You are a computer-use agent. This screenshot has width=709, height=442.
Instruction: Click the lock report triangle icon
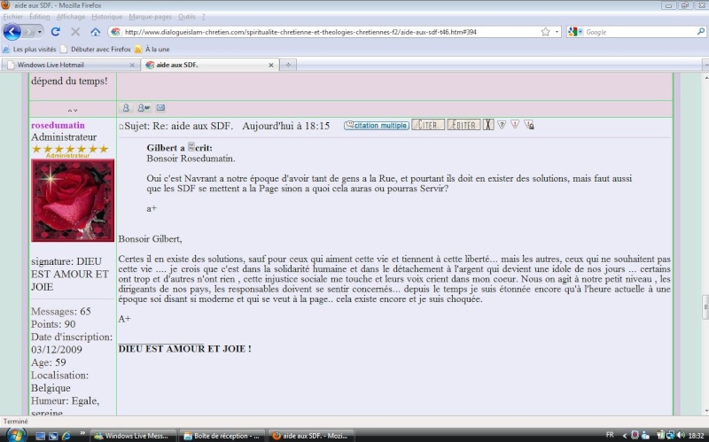tap(529, 125)
